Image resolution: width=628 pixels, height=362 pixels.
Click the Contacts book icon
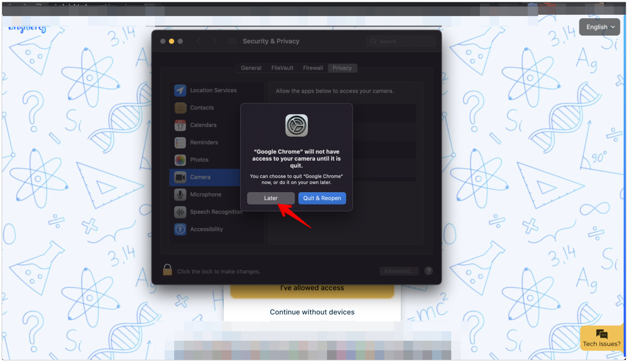click(x=180, y=108)
